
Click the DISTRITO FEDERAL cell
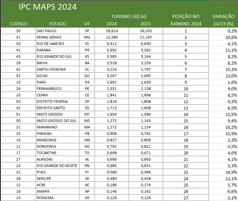(58, 101)
